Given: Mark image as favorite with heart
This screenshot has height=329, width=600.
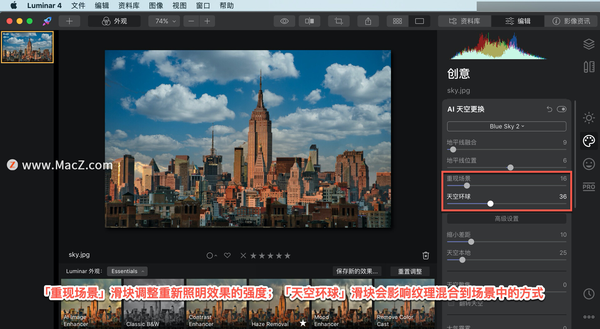Looking at the screenshot, I should 227,256.
